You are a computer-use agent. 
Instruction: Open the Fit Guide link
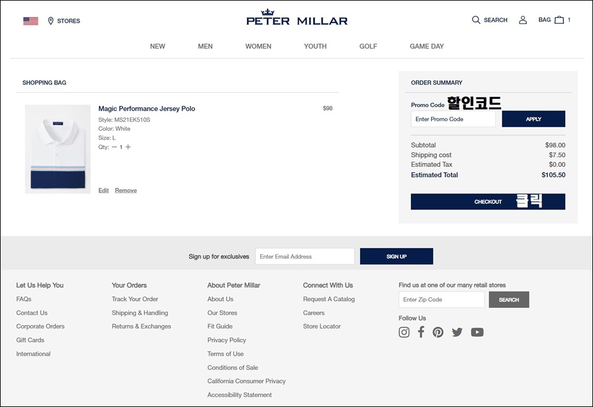point(220,327)
